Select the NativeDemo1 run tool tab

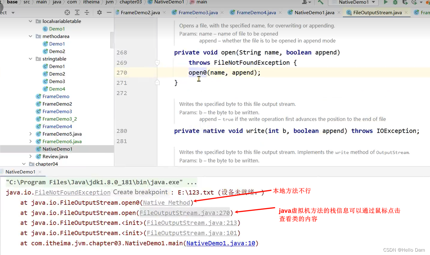click(x=20, y=172)
